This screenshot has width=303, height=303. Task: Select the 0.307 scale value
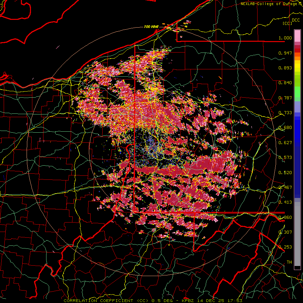point(285,232)
